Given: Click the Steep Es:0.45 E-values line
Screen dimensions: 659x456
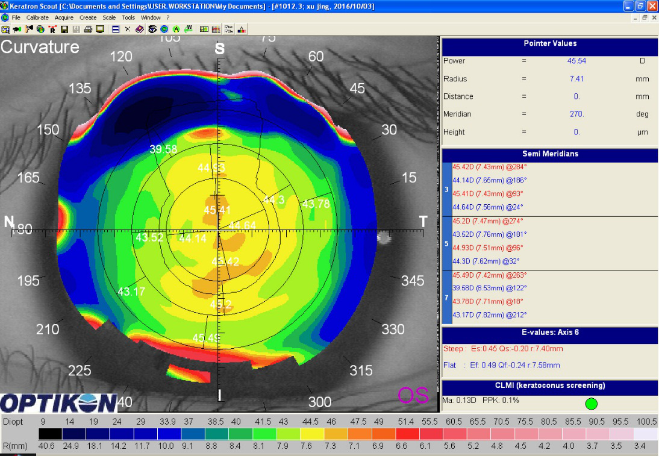Looking at the screenshot, I should click(x=502, y=349).
